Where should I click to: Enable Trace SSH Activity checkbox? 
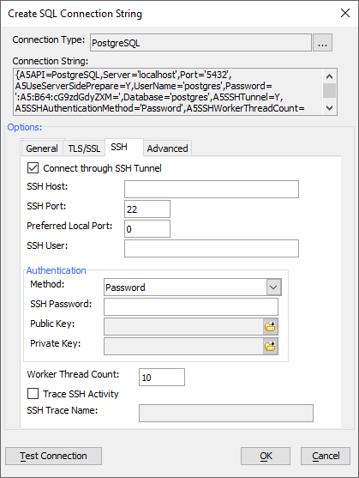[33, 394]
